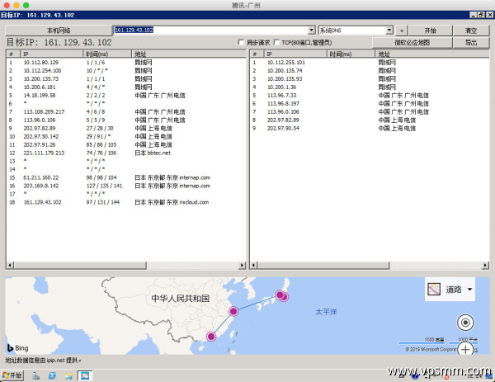Viewport: 495px width, 382px height.
Task: Select hop 1 row 10.112.80.129
Action: [125, 63]
